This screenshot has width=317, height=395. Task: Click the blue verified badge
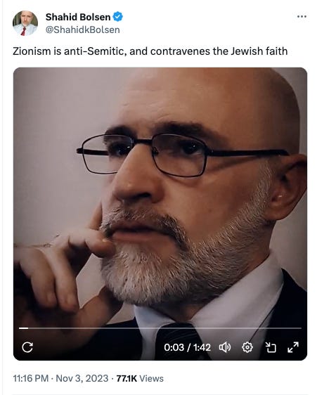click(x=117, y=17)
